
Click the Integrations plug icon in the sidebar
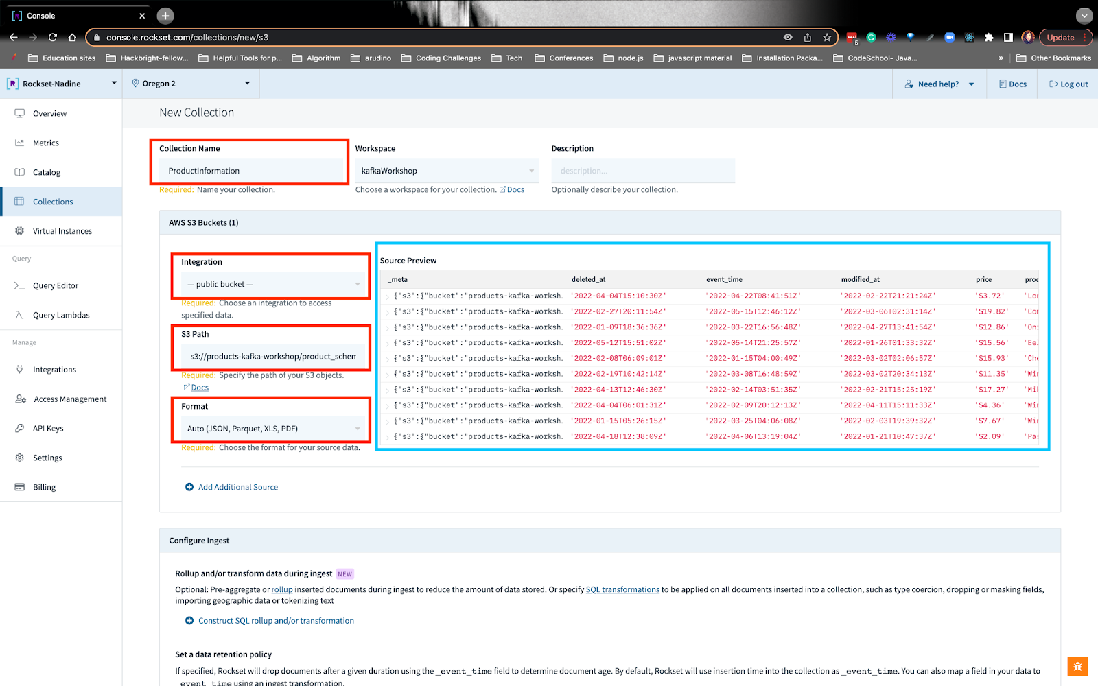(19, 370)
